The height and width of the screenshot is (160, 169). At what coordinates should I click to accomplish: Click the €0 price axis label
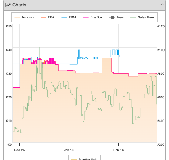click(10, 145)
